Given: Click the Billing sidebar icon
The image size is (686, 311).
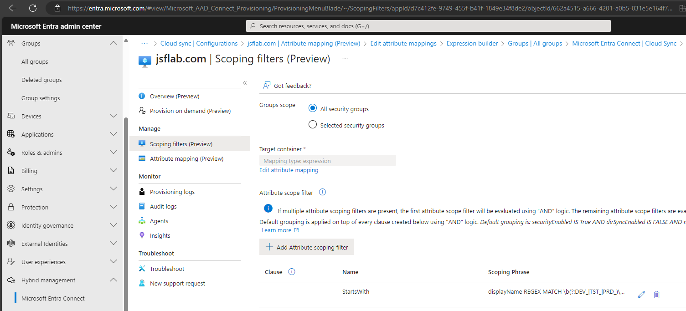Looking at the screenshot, I should (11, 171).
